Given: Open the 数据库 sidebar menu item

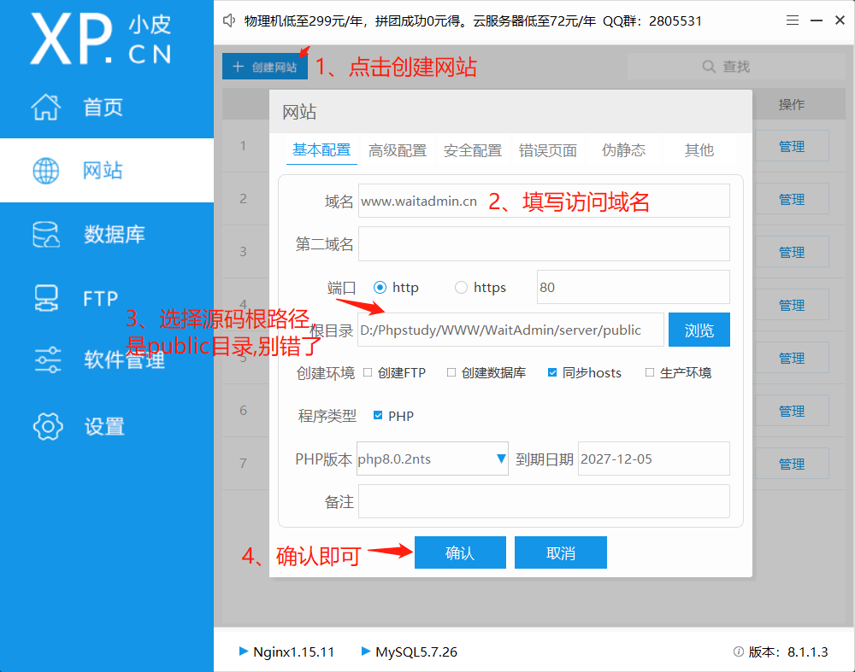Looking at the screenshot, I should 107,235.
